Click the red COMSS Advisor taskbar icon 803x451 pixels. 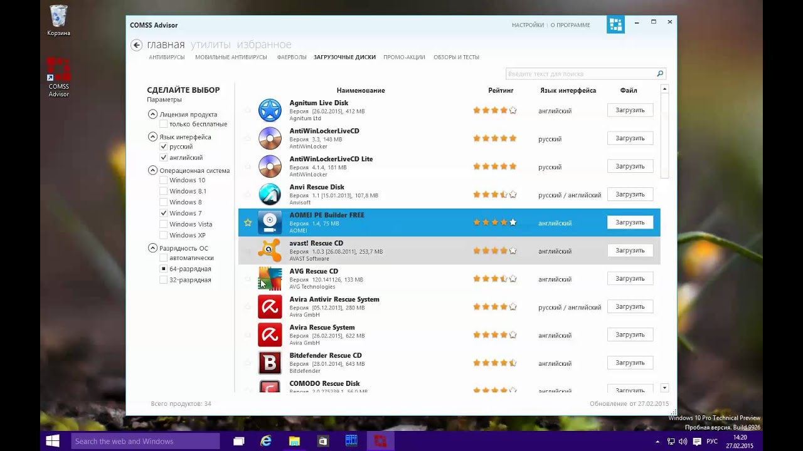(x=380, y=441)
